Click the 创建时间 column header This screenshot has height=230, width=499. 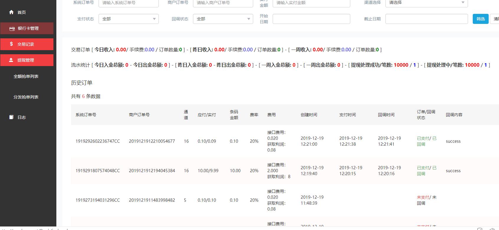point(309,115)
